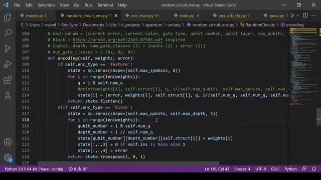Change UTF-8 file encoding
Image resolution: width=321 pixels, height=180 pixels.
coord(260,169)
